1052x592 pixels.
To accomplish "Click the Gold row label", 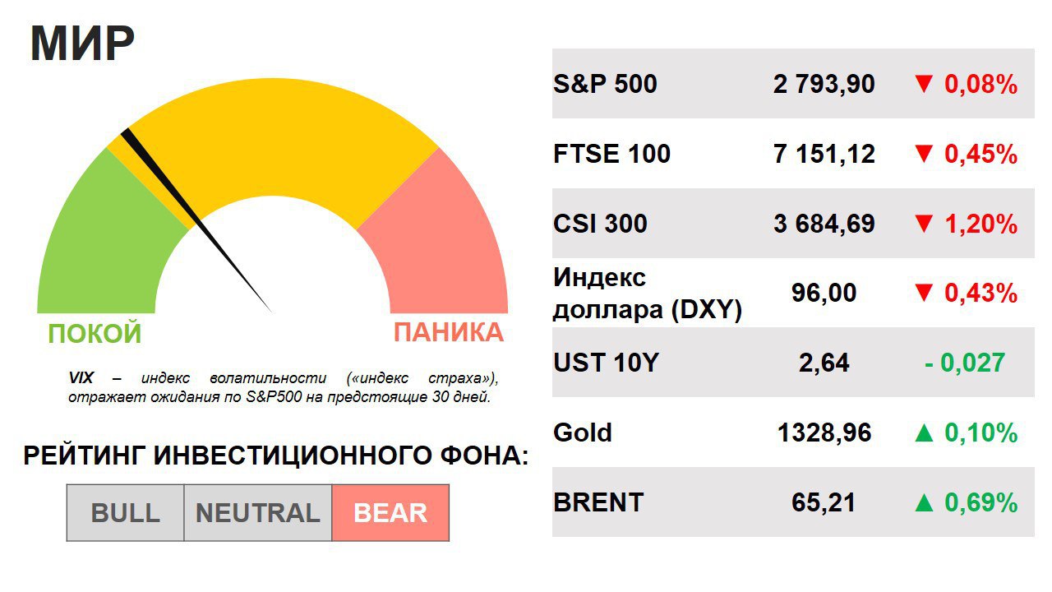I will point(583,432).
